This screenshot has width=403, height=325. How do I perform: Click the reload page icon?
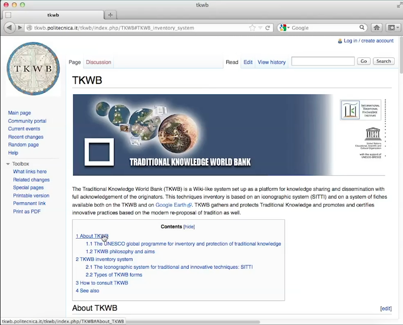tap(268, 28)
